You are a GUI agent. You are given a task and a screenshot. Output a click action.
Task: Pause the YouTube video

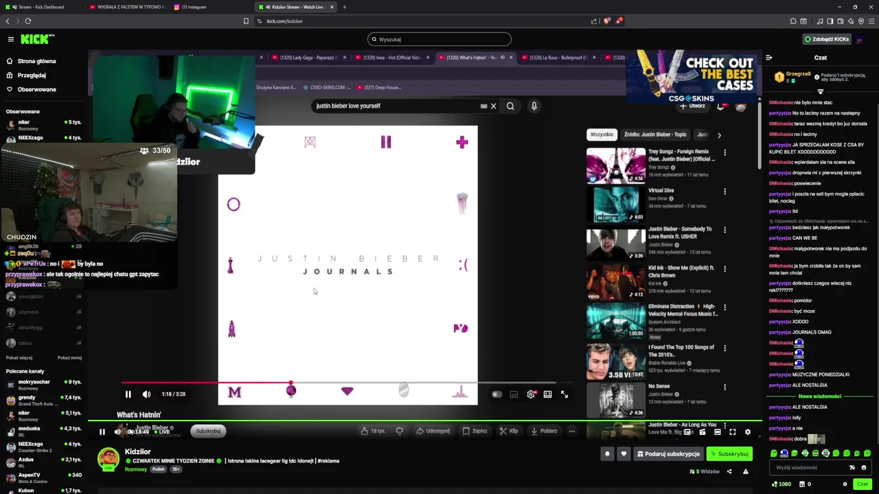point(128,395)
